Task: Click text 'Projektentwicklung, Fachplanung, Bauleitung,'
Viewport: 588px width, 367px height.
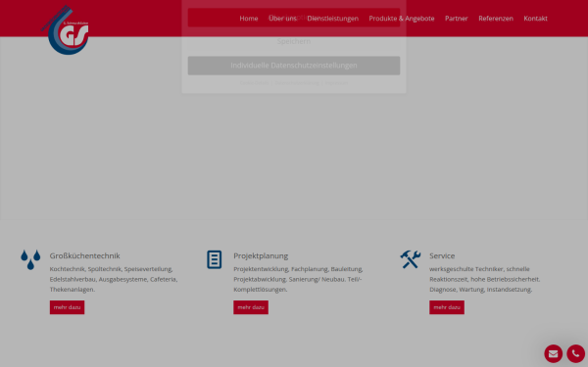Action: coord(298,269)
